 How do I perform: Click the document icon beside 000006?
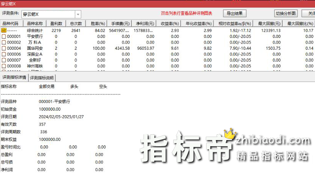(x=4, y=54)
